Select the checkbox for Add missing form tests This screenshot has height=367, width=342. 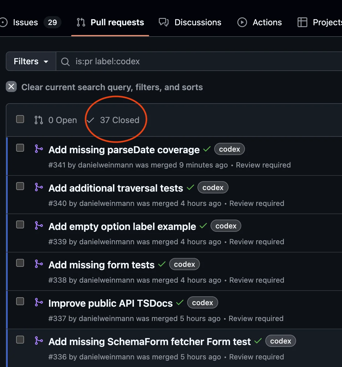pyautogui.click(x=20, y=263)
